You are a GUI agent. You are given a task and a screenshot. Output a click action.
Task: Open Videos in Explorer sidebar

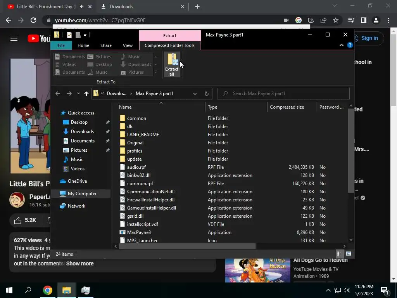coord(78,169)
